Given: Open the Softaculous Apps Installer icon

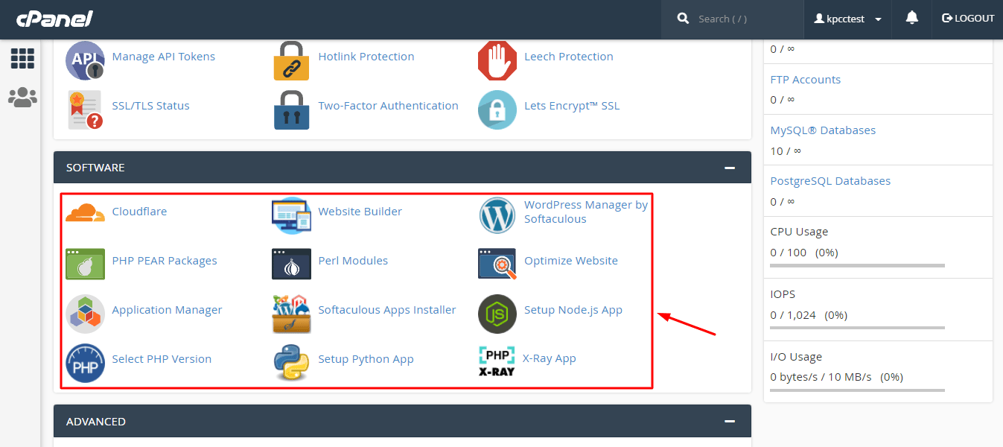Looking at the screenshot, I should point(291,314).
